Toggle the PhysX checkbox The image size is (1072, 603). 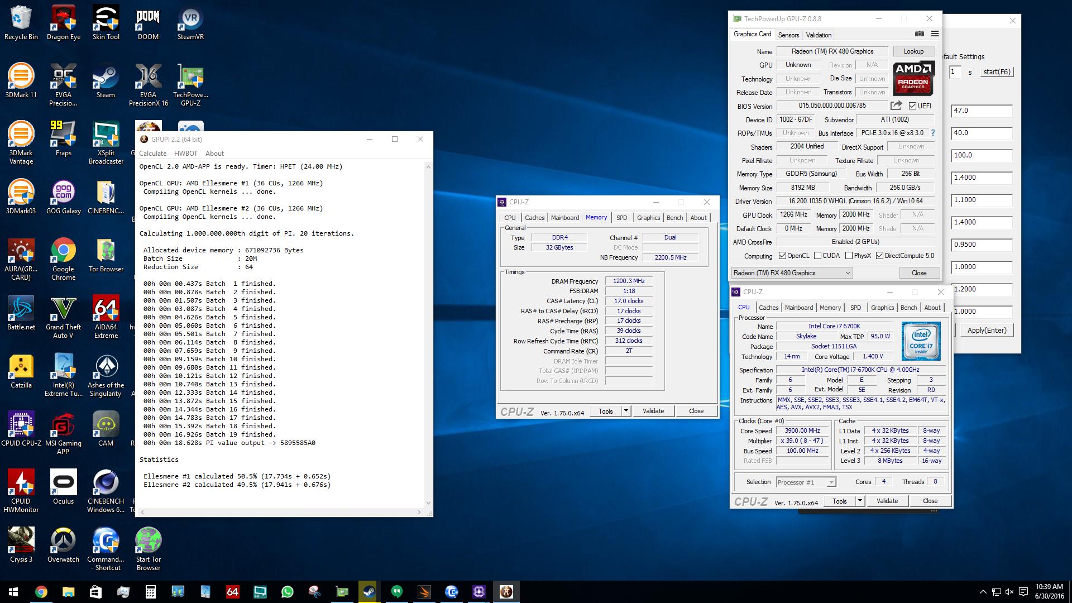pyautogui.click(x=849, y=256)
